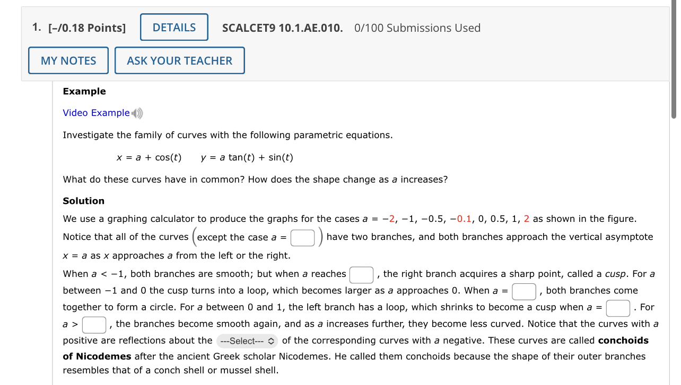Open MY NOTES
The height and width of the screenshot is (385, 681).
[68, 60]
